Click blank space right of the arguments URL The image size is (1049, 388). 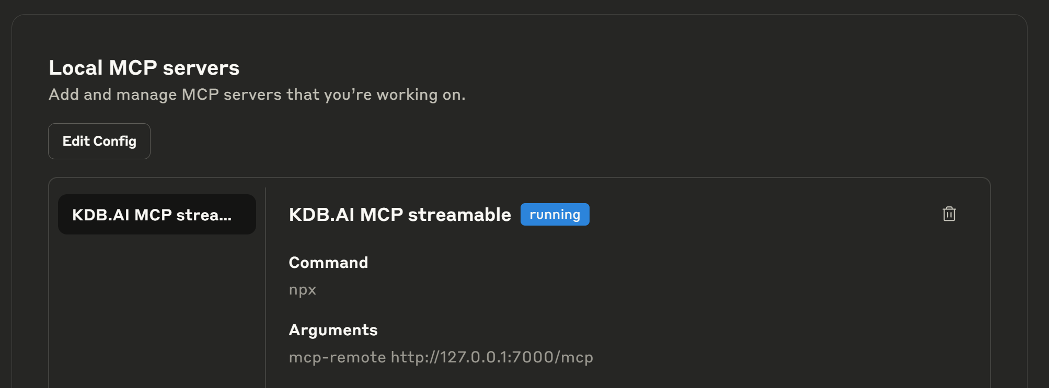[x=784, y=357]
